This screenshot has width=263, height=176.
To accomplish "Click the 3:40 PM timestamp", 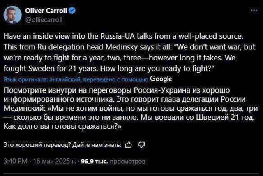I will click(15, 162).
